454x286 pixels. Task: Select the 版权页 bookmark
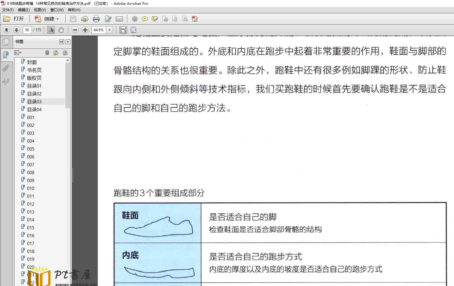coord(34,78)
